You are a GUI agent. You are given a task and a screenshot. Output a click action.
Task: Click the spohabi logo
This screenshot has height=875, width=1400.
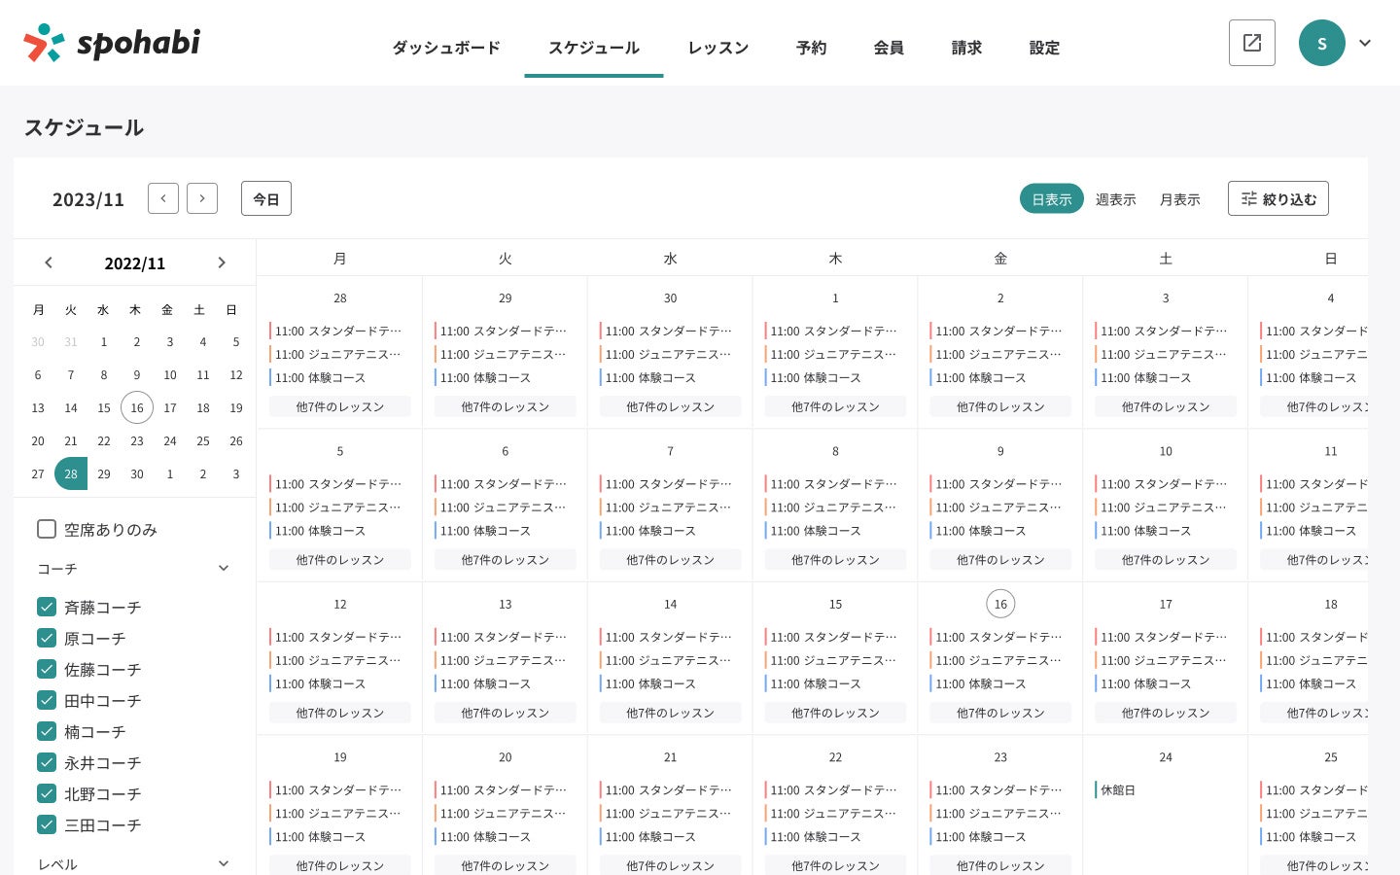click(112, 43)
